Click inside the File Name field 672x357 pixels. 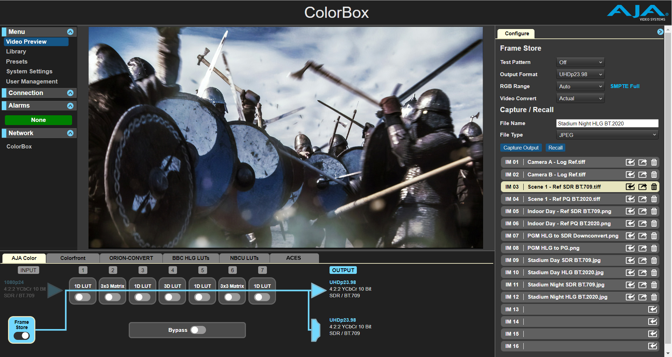coord(607,123)
